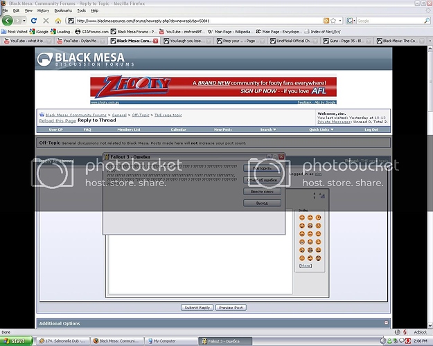Open the File menu
This screenshot has height=346, width=433.
coord(6,10)
